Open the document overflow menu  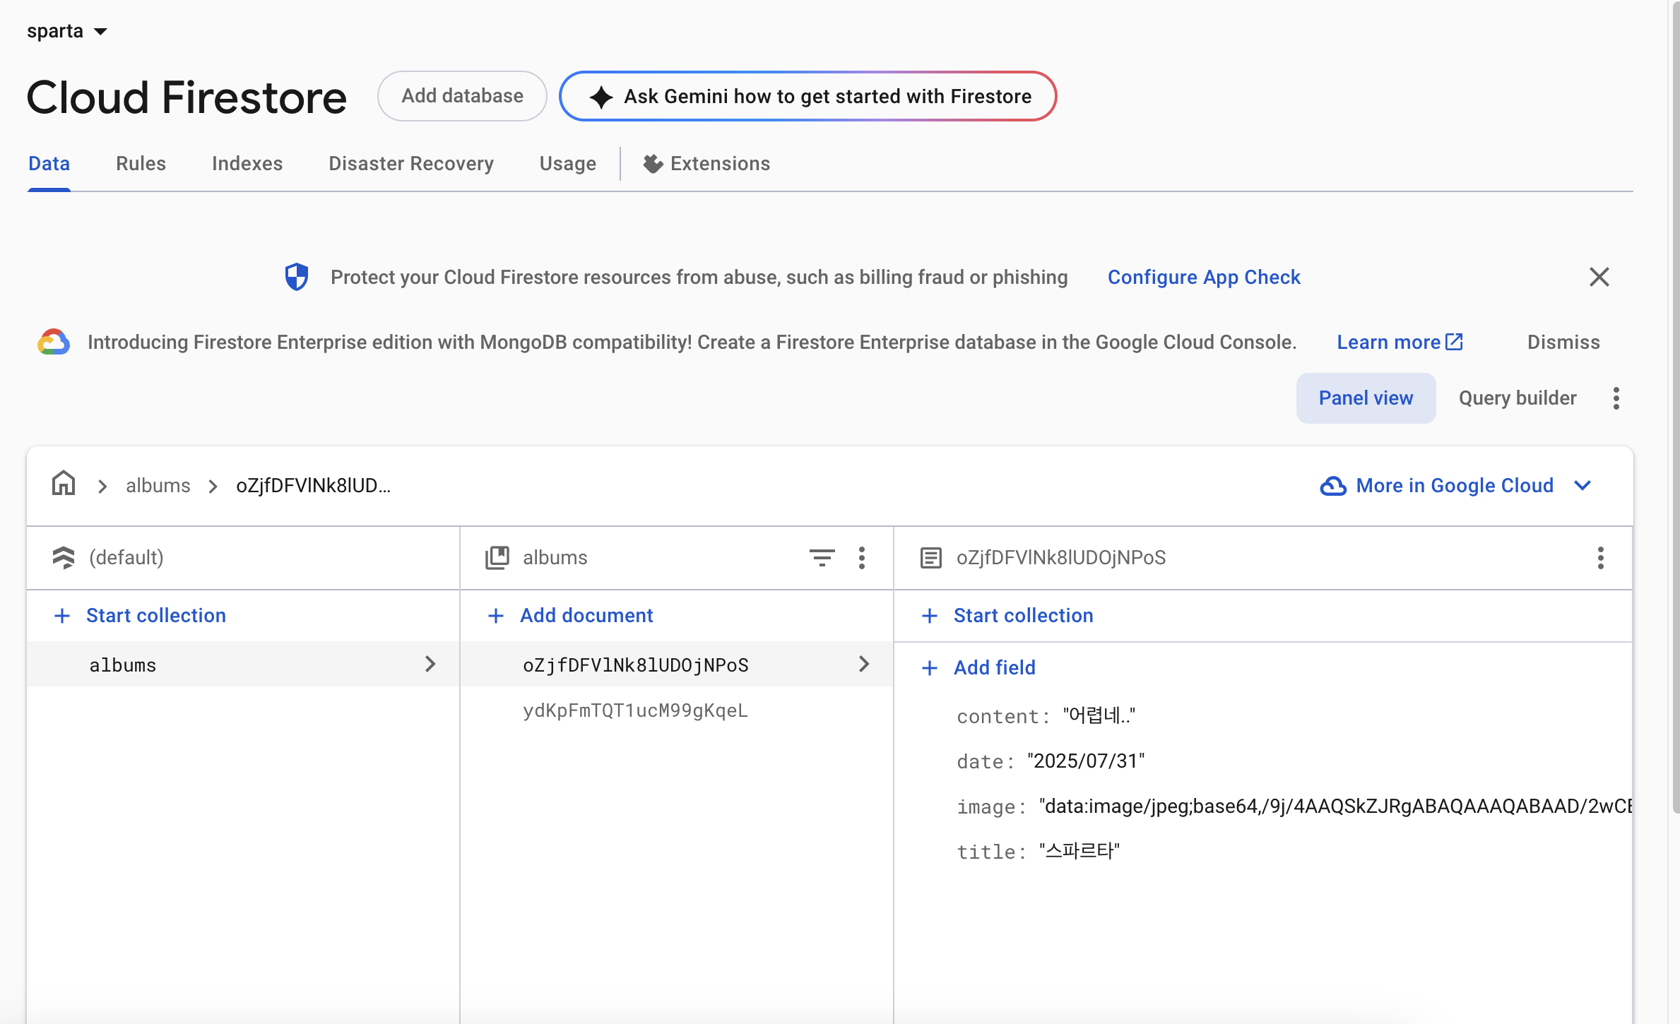coord(1601,558)
